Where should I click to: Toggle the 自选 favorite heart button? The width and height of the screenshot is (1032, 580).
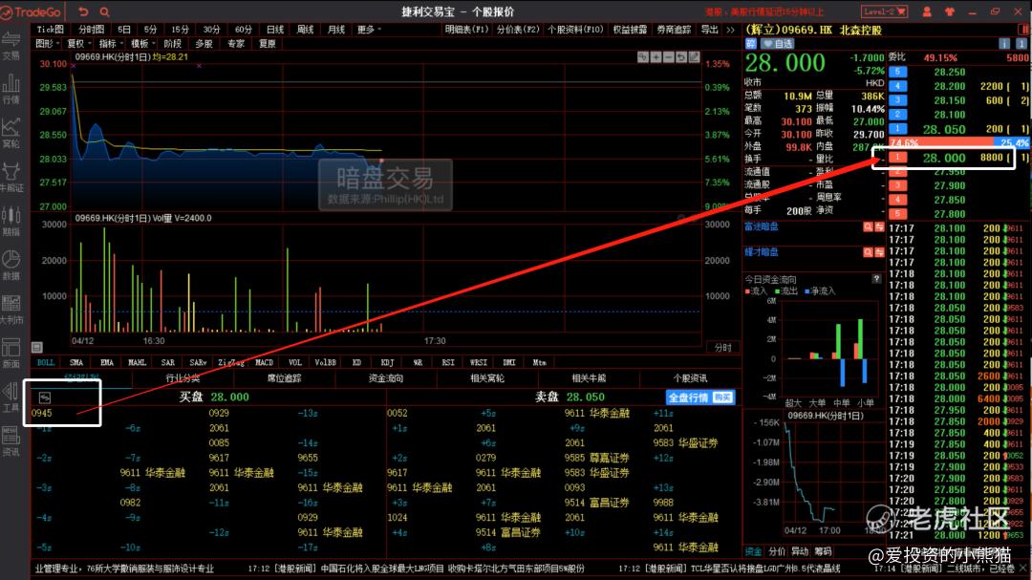click(x=778, y=43)
